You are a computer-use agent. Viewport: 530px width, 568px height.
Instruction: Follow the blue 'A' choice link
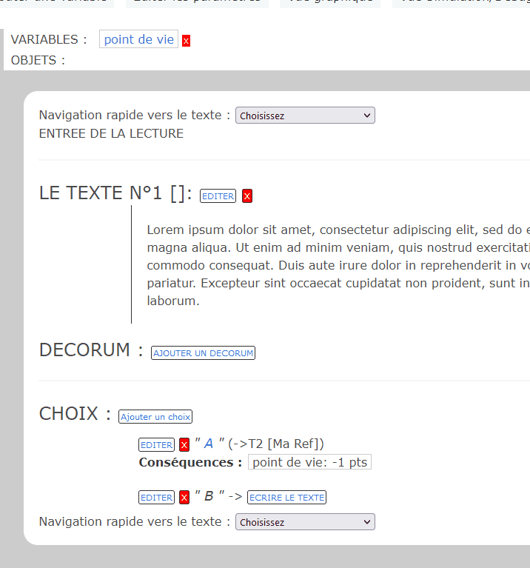[x=209, y=444]
